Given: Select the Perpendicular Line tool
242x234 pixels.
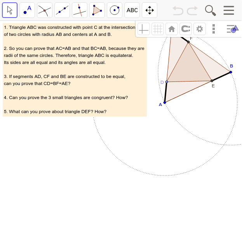Looking at the screenshot, I should (80, 10).
